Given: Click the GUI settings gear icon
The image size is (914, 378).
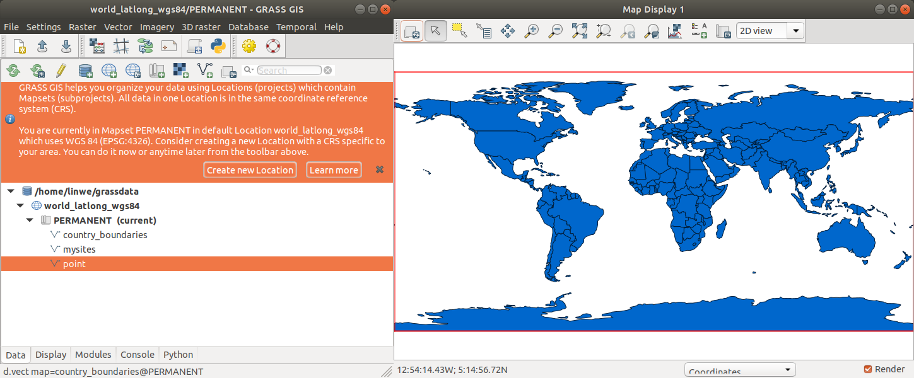Looking at the screenshot, I should pos(249,46).
